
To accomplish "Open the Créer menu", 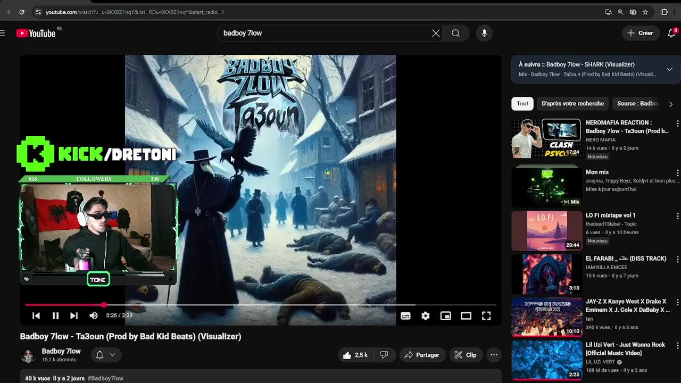I will (640, 33).
